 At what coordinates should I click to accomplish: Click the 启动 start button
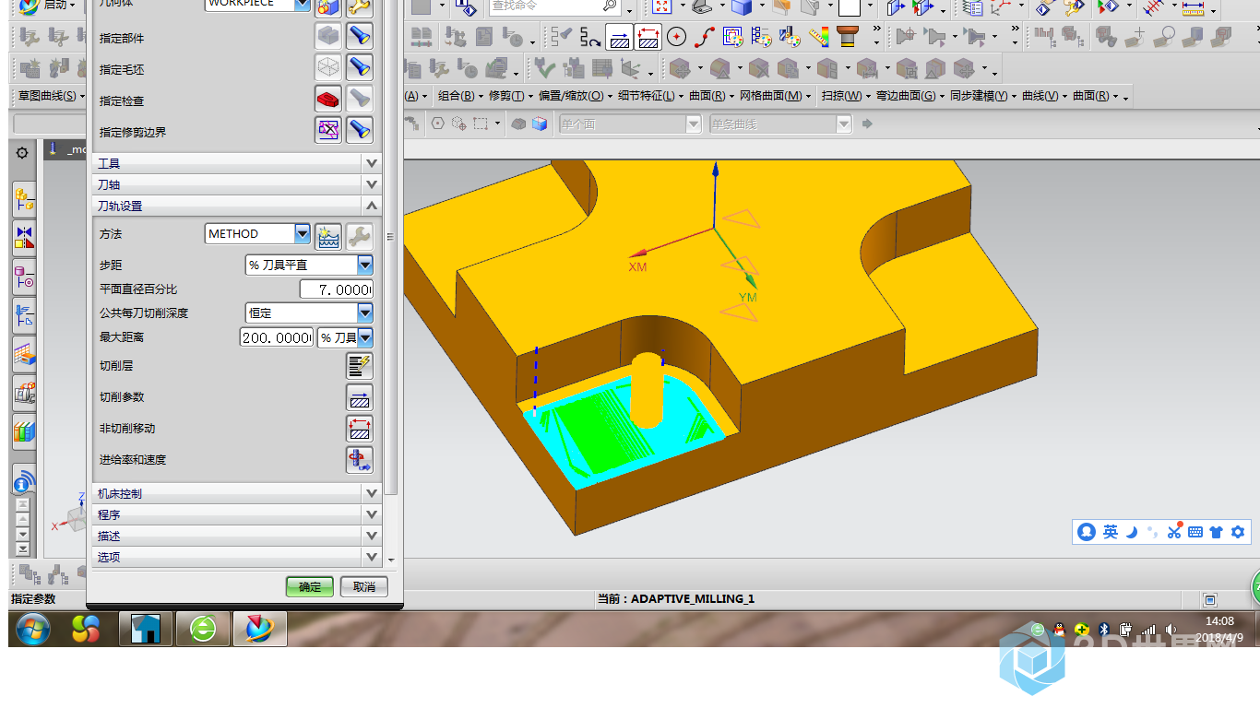tap(48, 6)
